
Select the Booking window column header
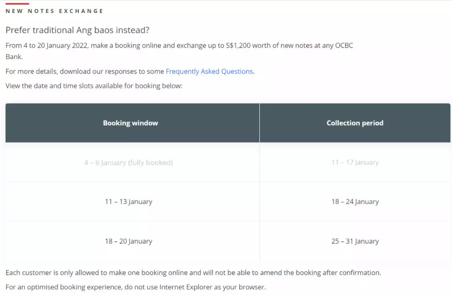(131, 123)
